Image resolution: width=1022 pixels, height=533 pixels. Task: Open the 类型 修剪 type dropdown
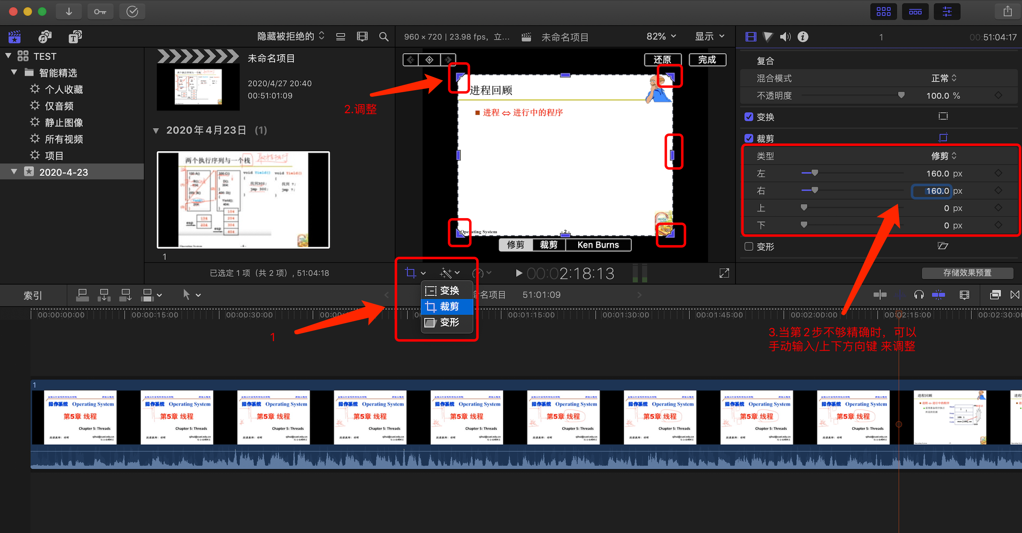pyautogui.click(x=944, y=156)
